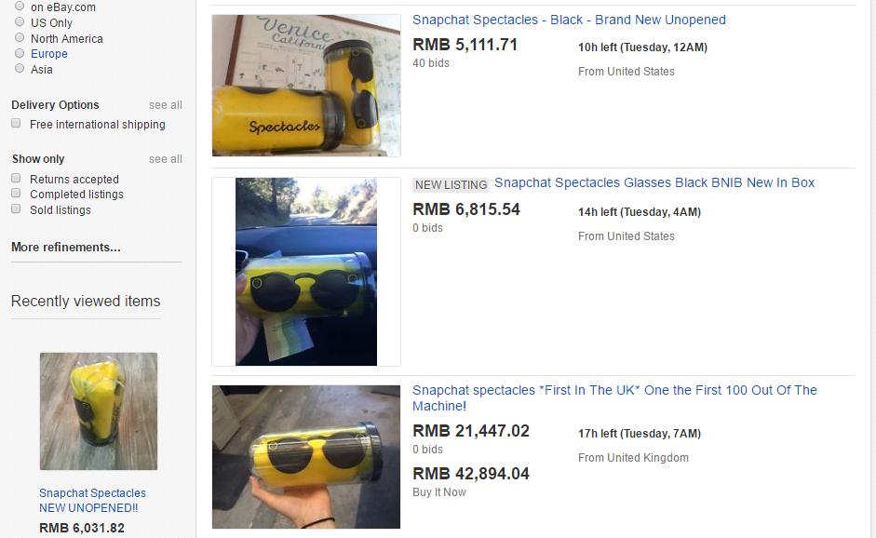
Task: Enable the Sold listings filter
Action: (x=16, y=208)
